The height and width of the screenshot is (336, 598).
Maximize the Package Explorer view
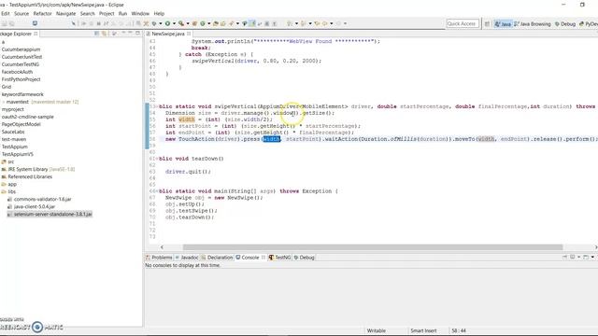tap(137, 34)
